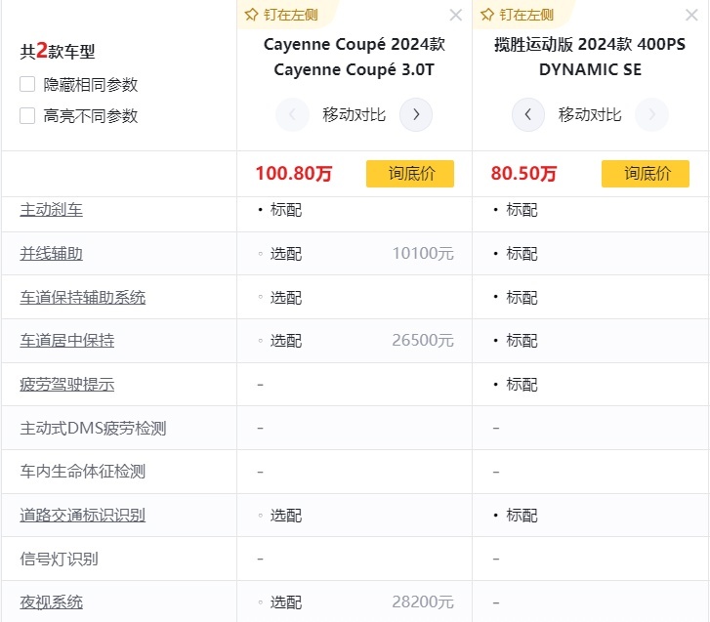The height and width of the screenshot is (622, 710).
Task: Select the 28200元 option price
Action: click(423, 602)
